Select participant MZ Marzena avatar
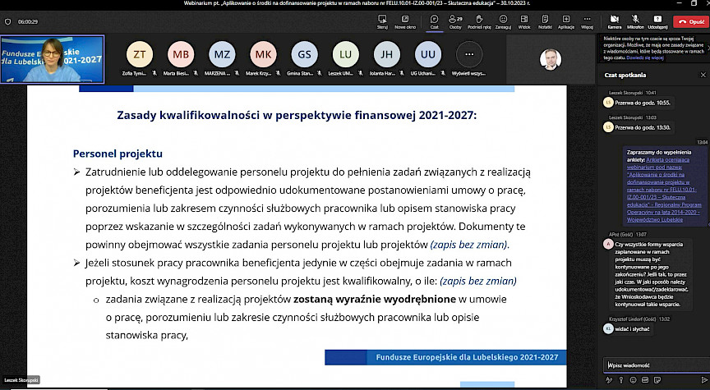Viewport: 710px width, 390px height. [x=222, y=55]
